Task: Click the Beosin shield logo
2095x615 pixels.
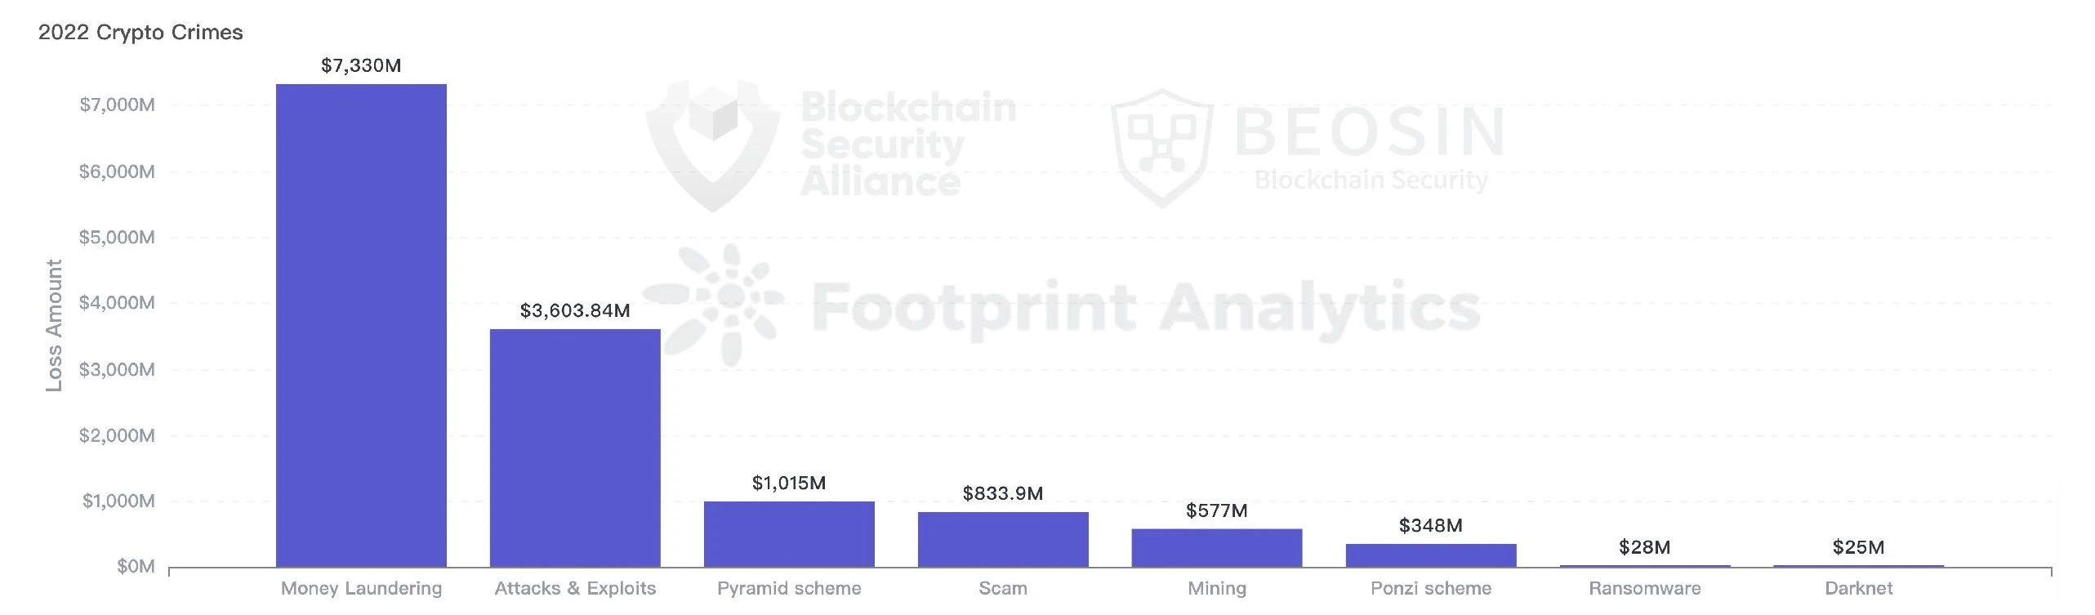Action: coord(1163,147)
